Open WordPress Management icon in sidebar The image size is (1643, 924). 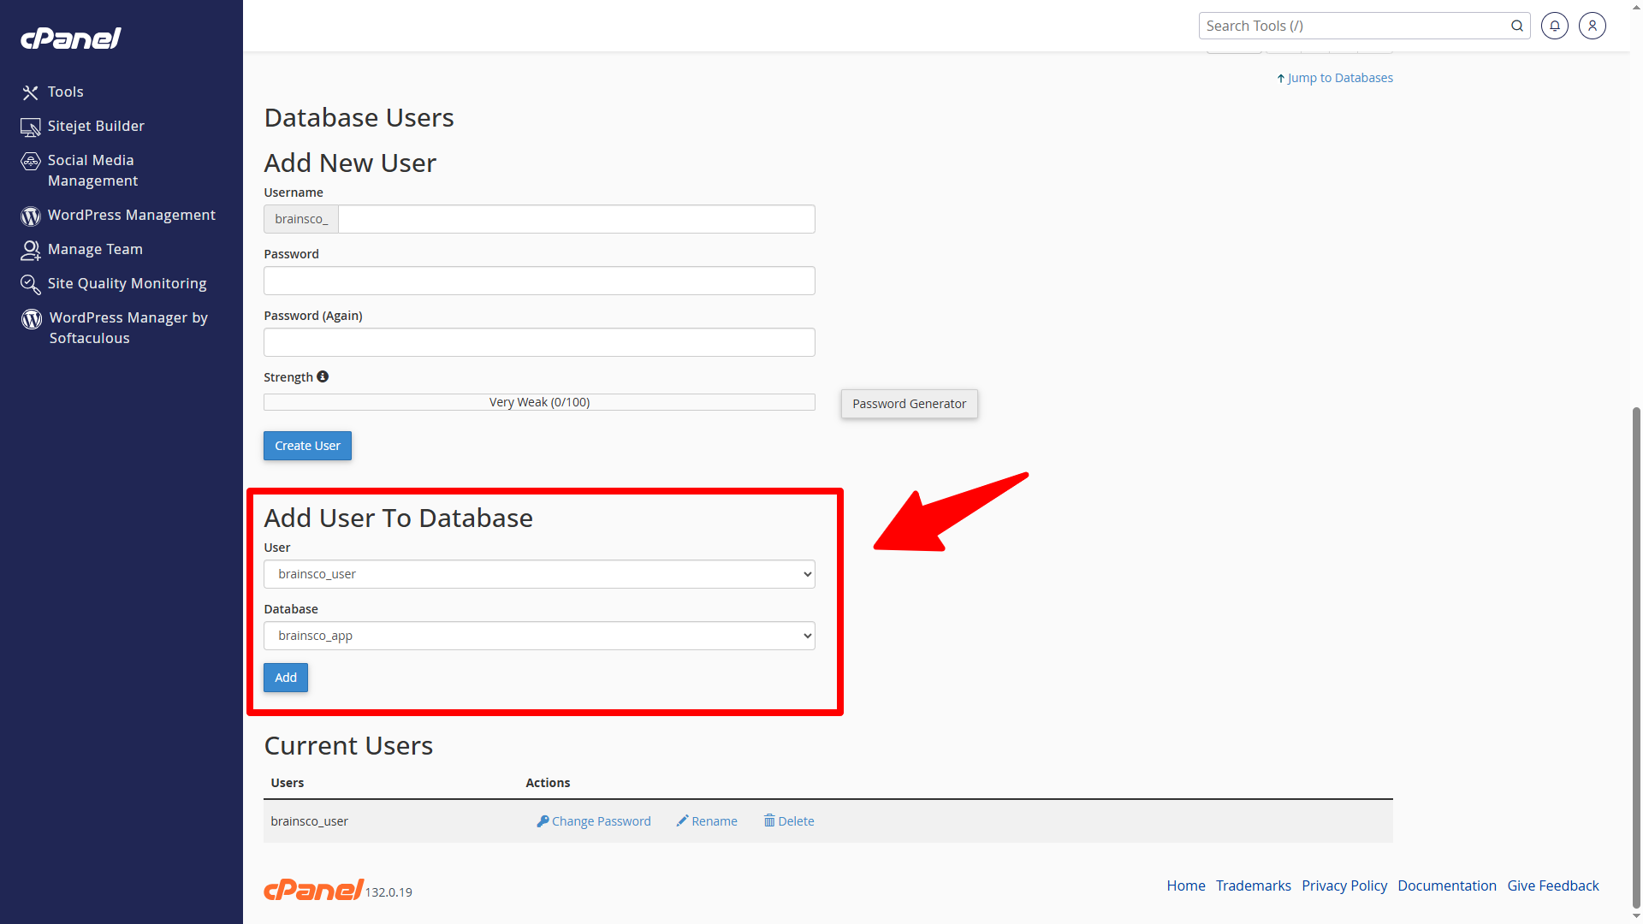pyautogui.click(x=31, y=216)
